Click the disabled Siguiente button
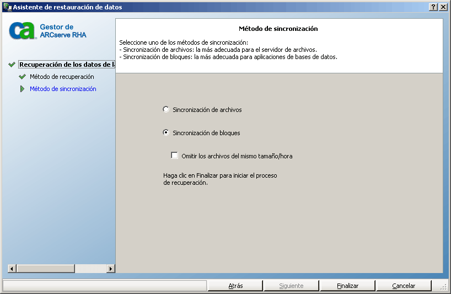Screen dimensions: 451x294 [291, 286]
